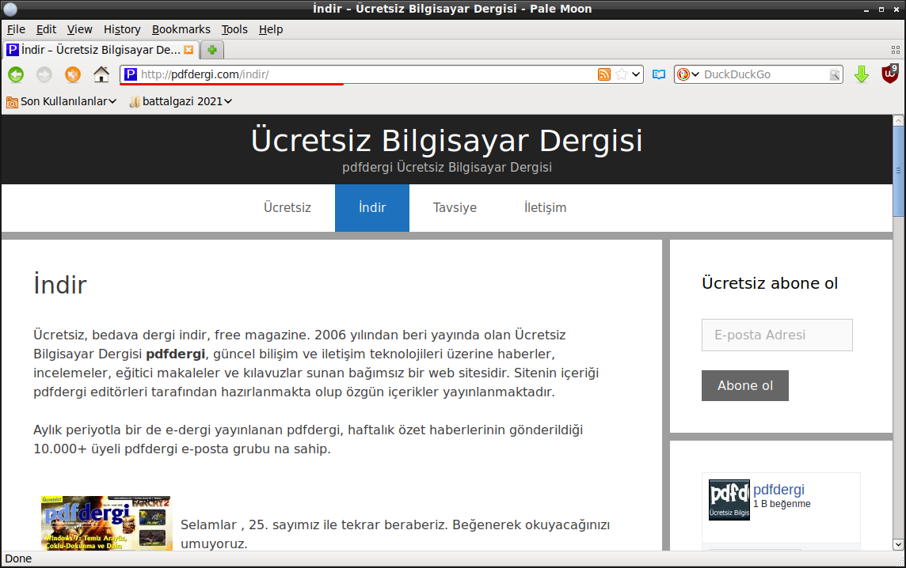Click the Done status bar text
The width and height of the screenshot is (906, 568).
pyautogui.click(x=18, y=559)
